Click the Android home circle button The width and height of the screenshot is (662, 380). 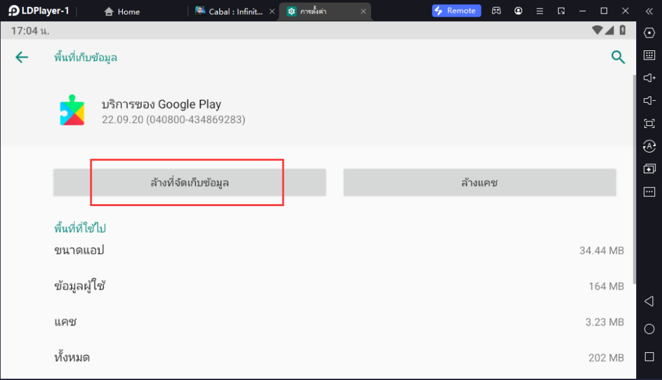649,329
